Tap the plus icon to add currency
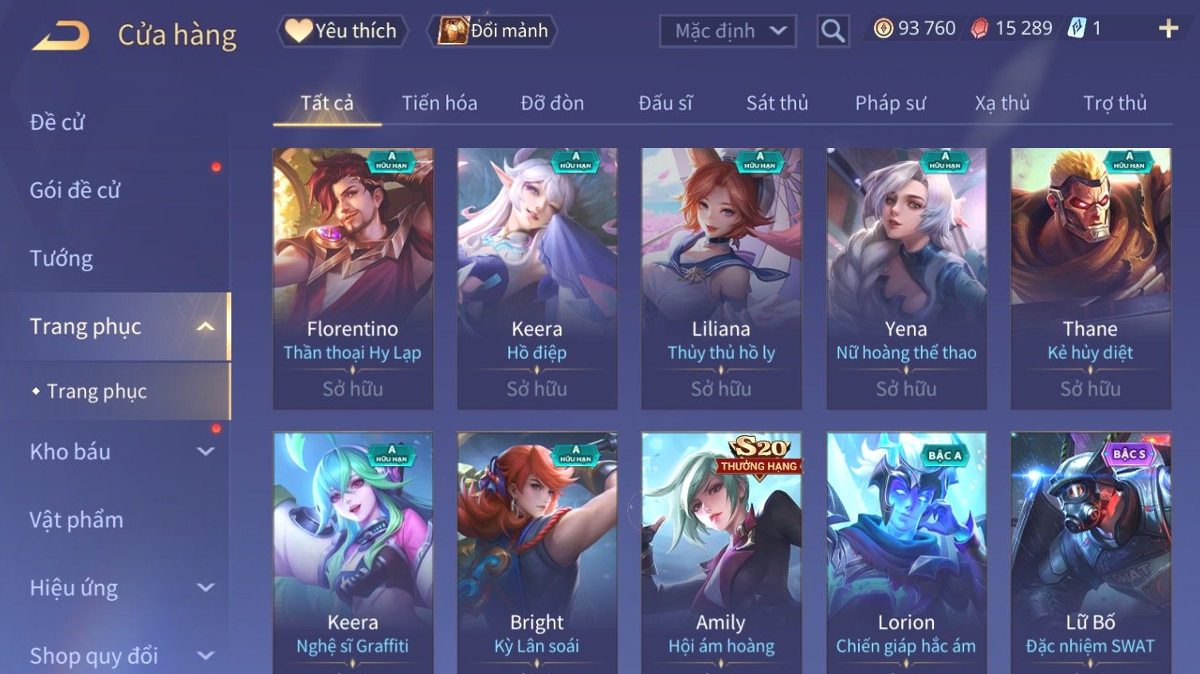The image size is (1200, 674). [1168, 29]
